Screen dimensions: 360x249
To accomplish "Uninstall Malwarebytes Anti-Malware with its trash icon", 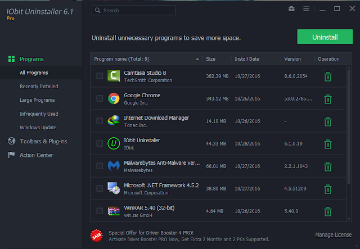I will (328, 166).
